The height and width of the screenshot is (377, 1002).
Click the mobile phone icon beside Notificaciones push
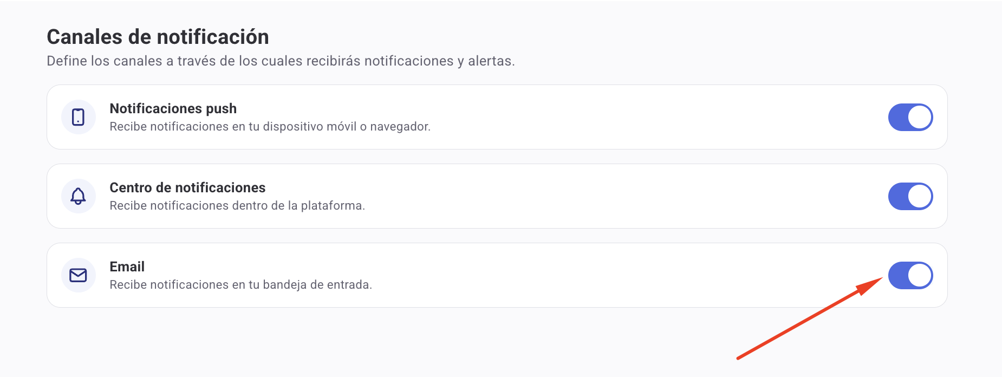(79, 117)
